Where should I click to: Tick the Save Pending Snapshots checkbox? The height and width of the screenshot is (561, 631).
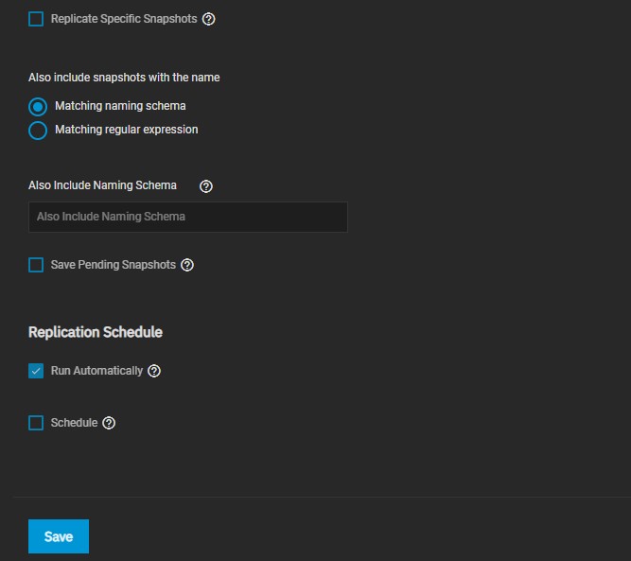[36, 265]
